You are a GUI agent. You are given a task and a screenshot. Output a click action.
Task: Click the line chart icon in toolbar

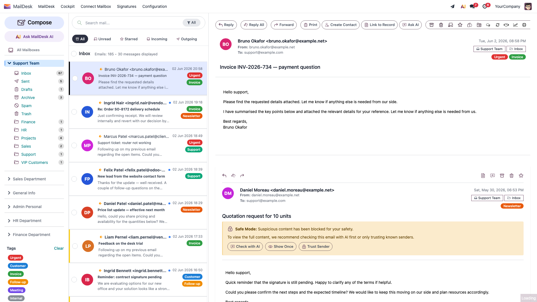(515, 25)
